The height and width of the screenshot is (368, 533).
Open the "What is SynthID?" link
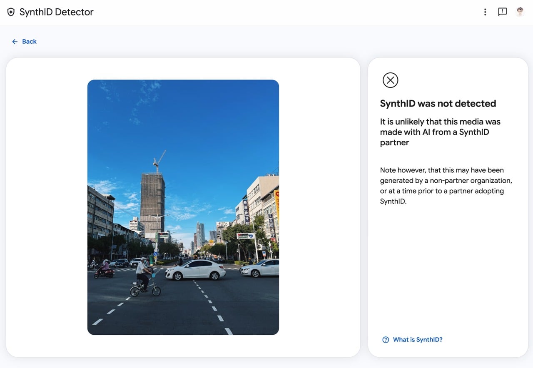pos(418,340)
